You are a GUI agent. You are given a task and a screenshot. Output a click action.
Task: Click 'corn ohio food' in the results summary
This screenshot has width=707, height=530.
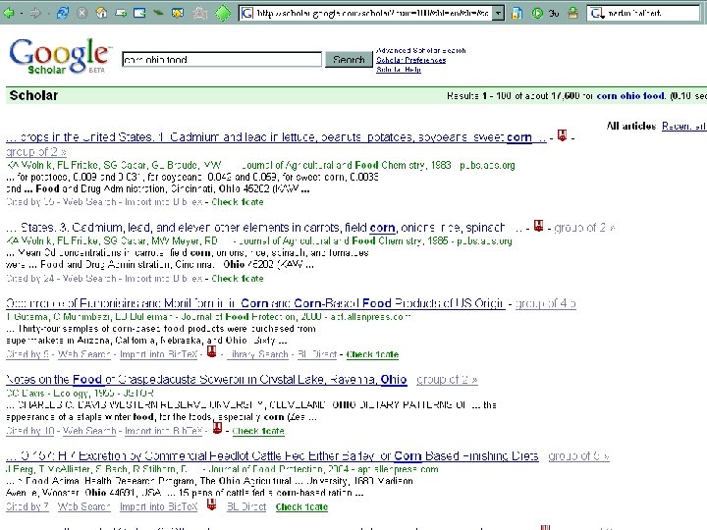630,95
